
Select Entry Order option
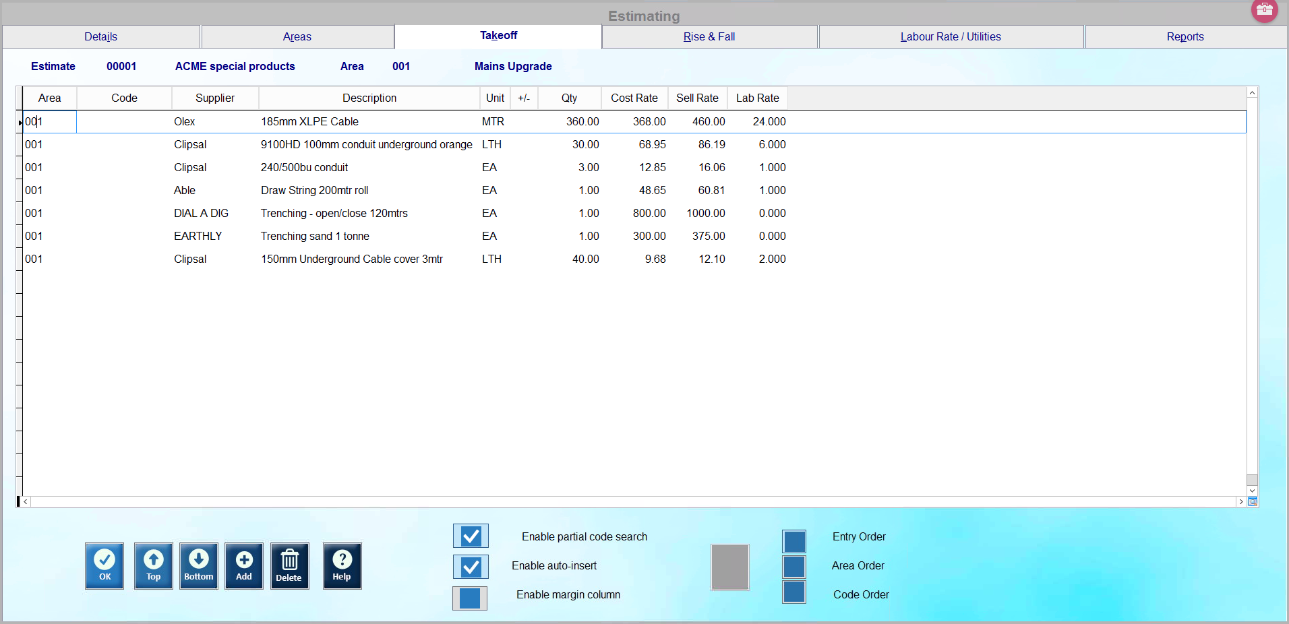(794, 541)
